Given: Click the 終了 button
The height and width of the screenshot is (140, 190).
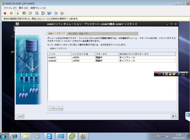Looking at the screenshot, I should [x=174, y=116].
